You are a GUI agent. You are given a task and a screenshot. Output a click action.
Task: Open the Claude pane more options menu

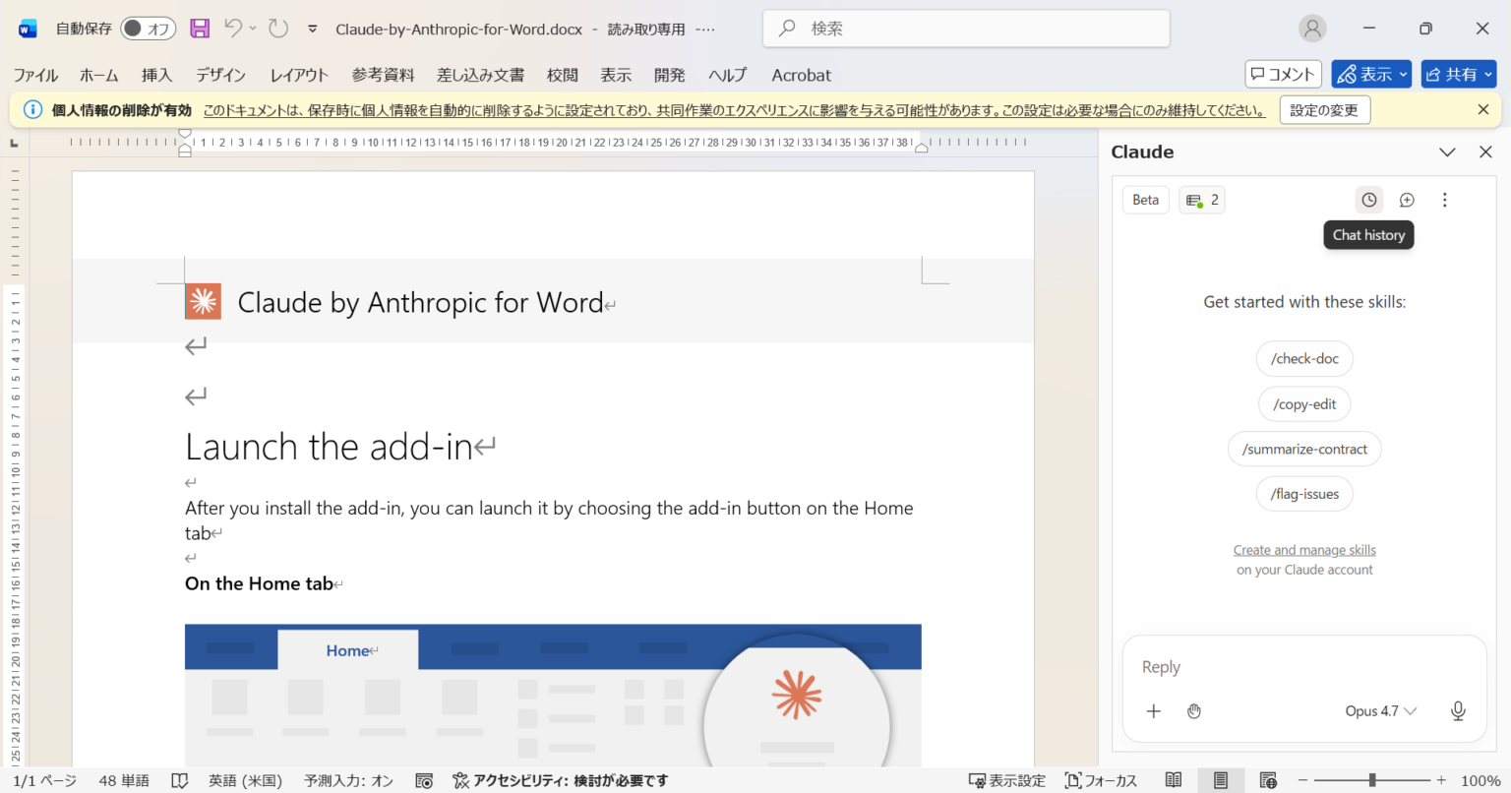[1445, 200]
